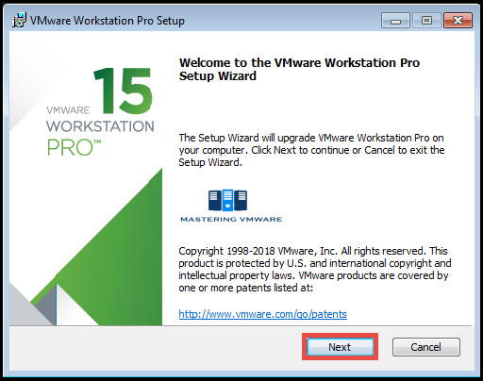Click the Setup Wizard upgrade description text
The image size is (483, 381).
coord(311,150)
